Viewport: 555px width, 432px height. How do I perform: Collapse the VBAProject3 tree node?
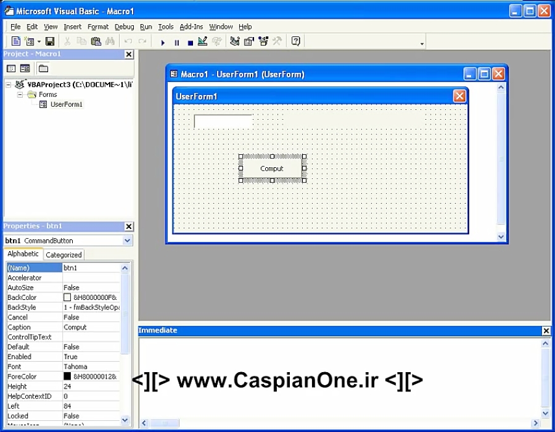7,84
